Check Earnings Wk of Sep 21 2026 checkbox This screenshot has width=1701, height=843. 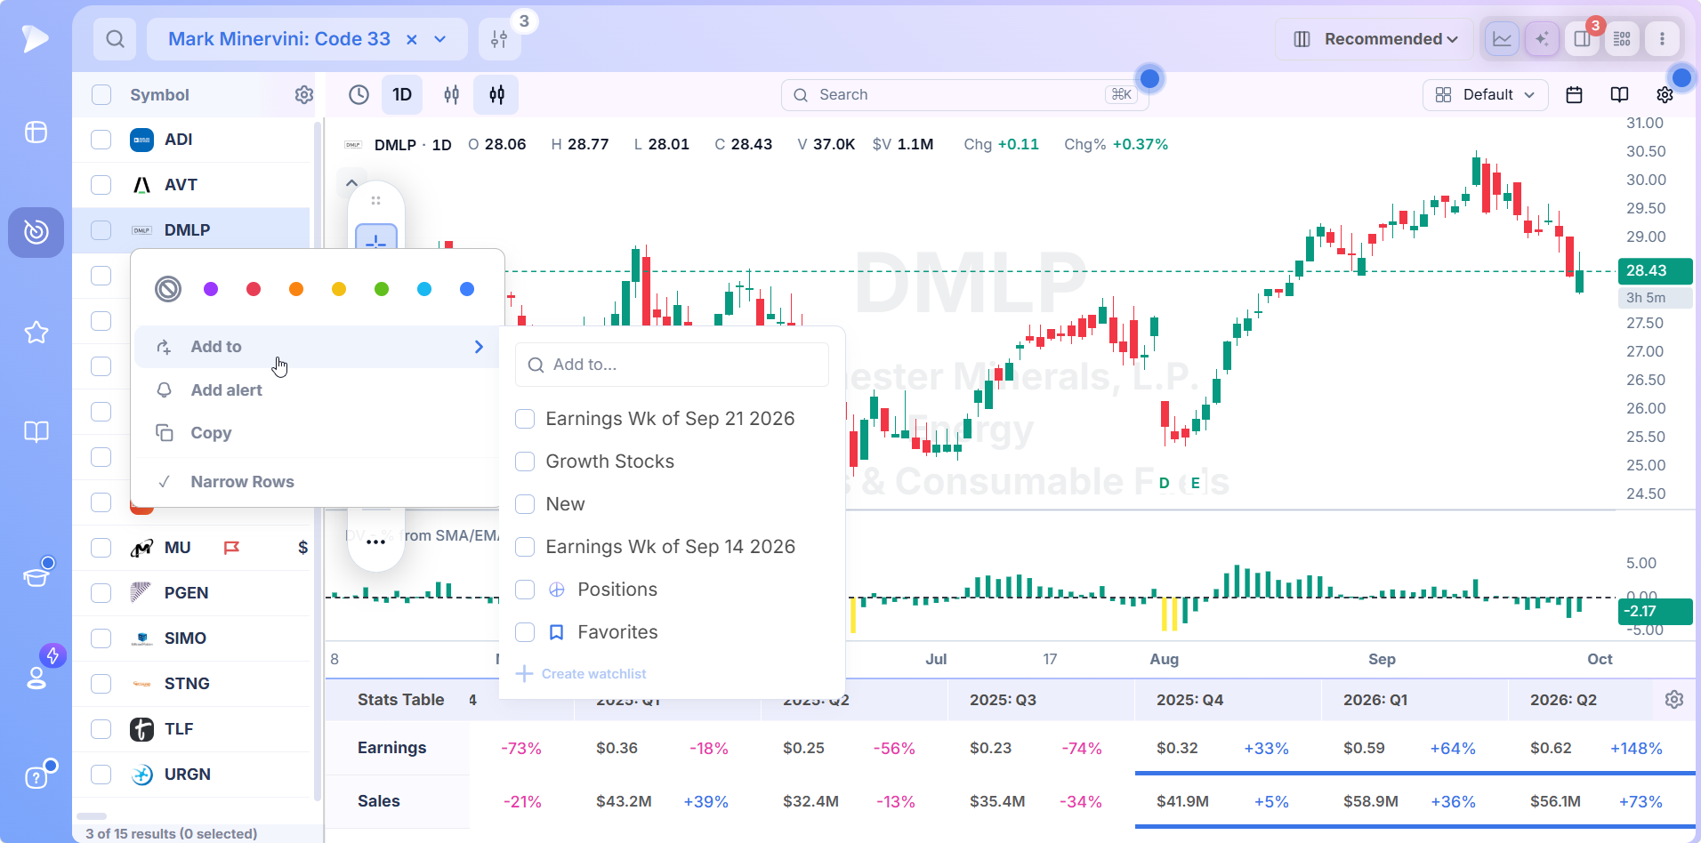pyautogui.click(x=525, y=419)
